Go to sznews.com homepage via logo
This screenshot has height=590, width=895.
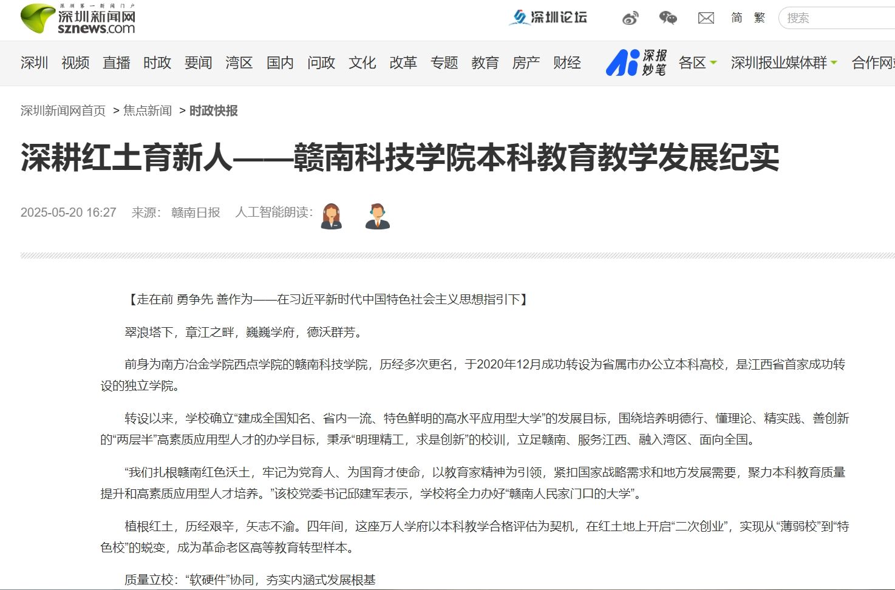[78, 19]
